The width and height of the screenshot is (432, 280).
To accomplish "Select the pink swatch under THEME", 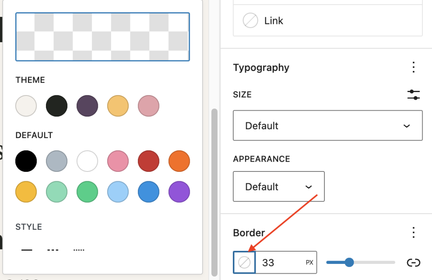I will (148, 106).
